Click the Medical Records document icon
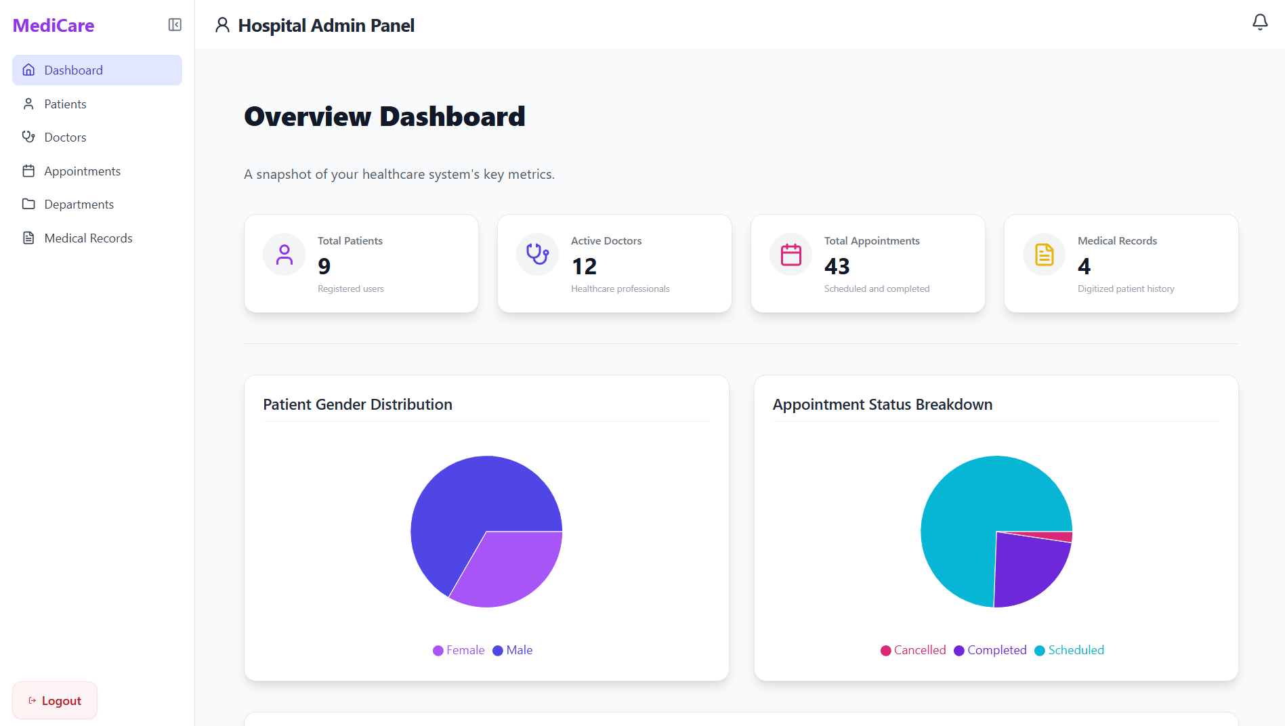 pyautogui.click(x=1044, y=255)
